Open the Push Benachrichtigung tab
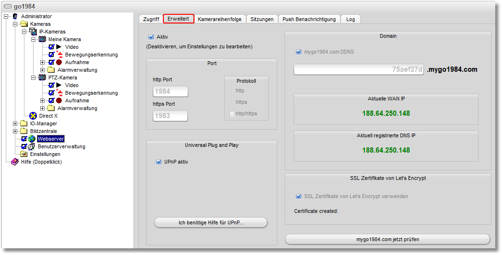Viewport: 502px width, 255px height. (x=309, y=19)
